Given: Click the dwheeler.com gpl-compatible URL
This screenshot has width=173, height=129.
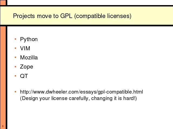Looking at the screenshot, I should (x=81, y=92).
